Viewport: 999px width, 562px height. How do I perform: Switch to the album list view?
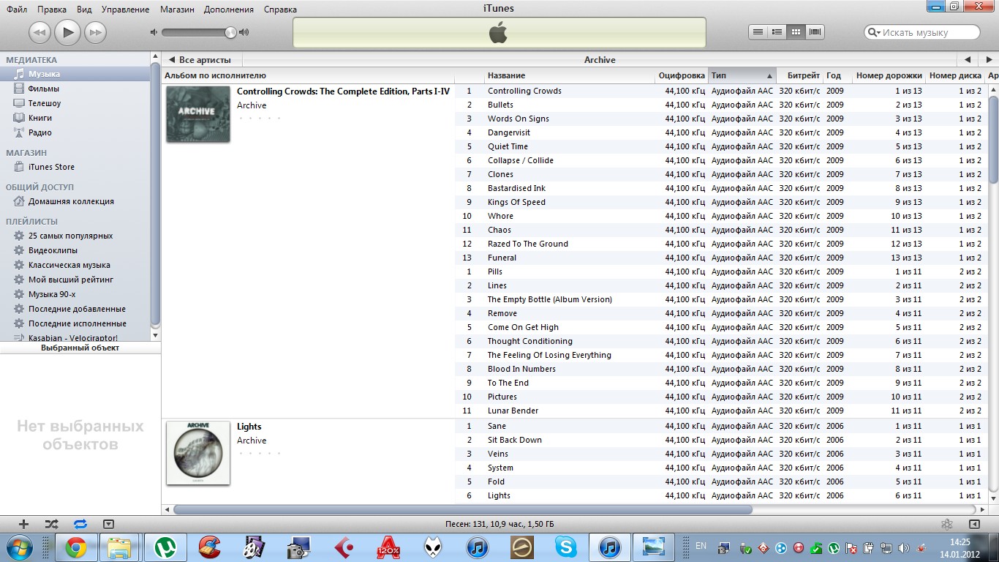coord(777,31)
